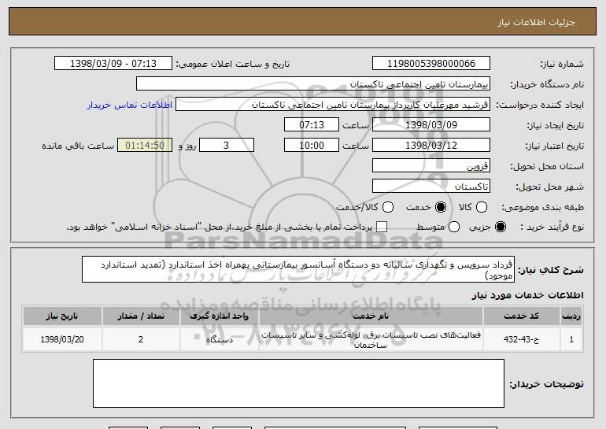Select the متوسط purchase process radio
The image size is (606, 429).
pos(454,227)
